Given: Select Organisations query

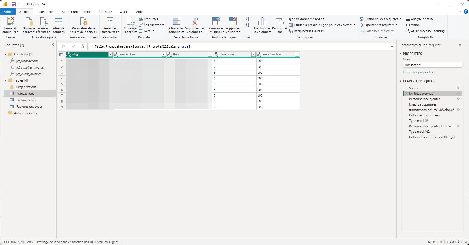Looking at the screenshot, I should pyautogui.click(x=26, y=87).
